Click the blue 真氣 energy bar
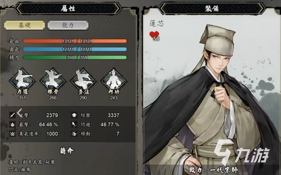Image resolution: width=281 pixels, height=175 pixels. pos(75,49)
